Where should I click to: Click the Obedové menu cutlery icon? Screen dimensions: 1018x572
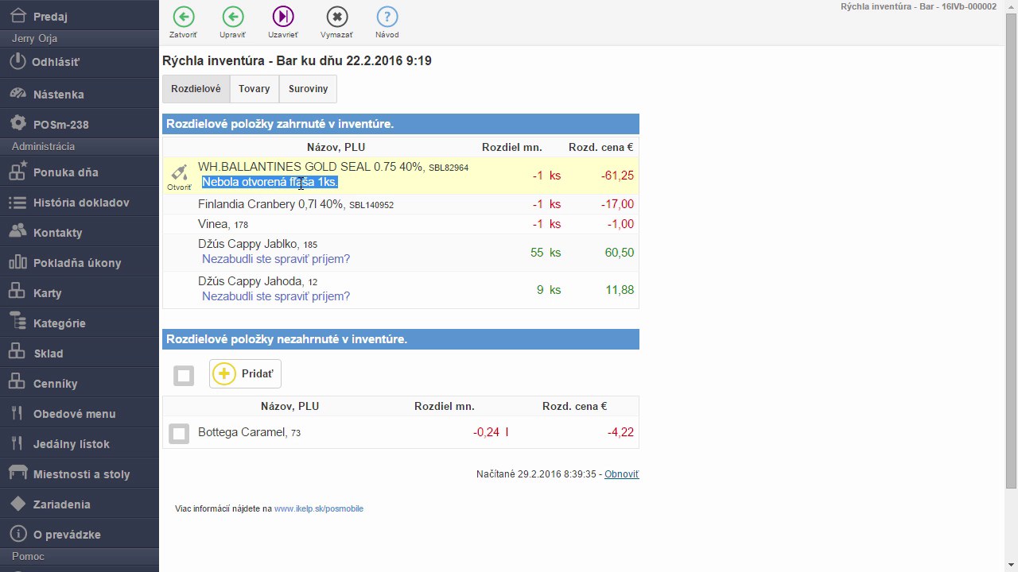click(x=17, y=413)
